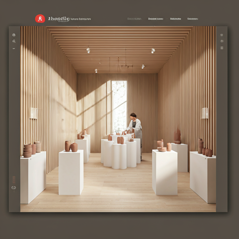Click the round icon above the magnifier
239x239 pixels.
(14, 35)
